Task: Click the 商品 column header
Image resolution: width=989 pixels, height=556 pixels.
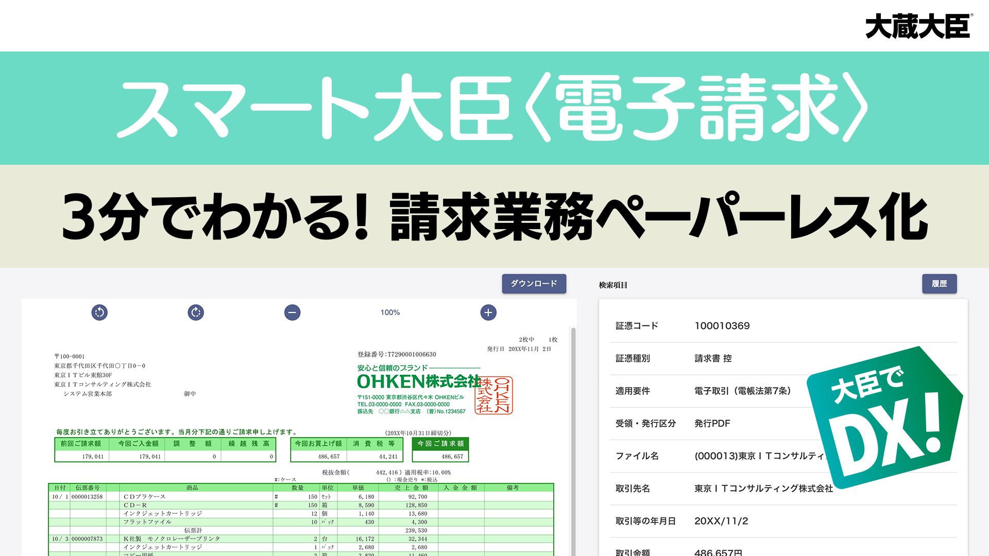Action: (192, 488)
